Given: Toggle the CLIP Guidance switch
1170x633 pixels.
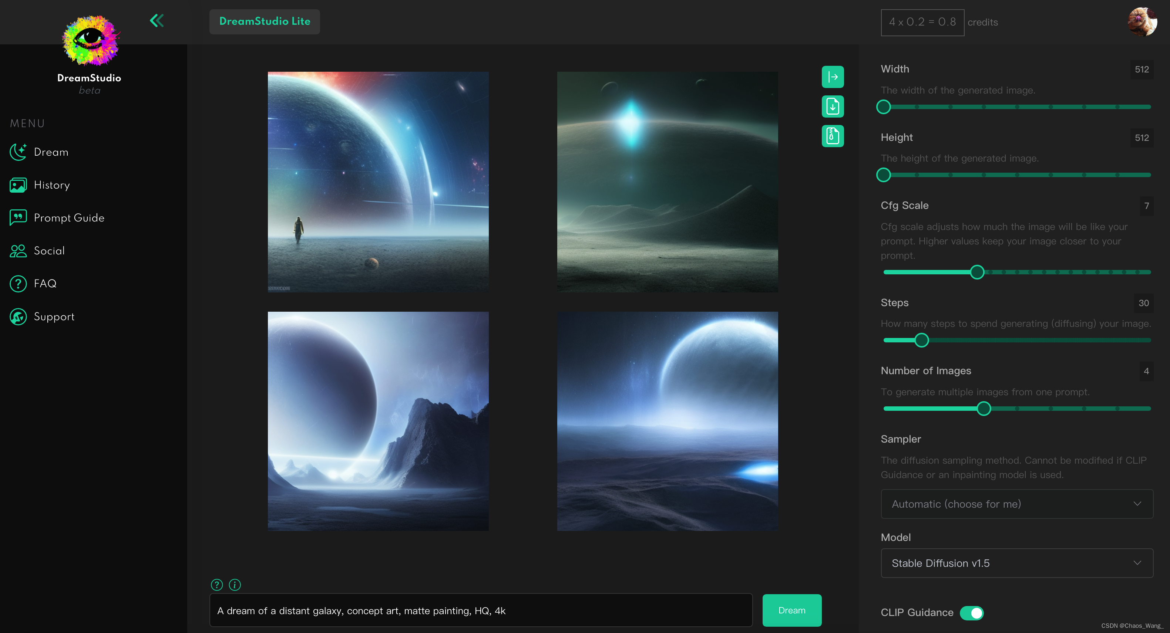Looking at the screenshot, I should click(972, 613).
